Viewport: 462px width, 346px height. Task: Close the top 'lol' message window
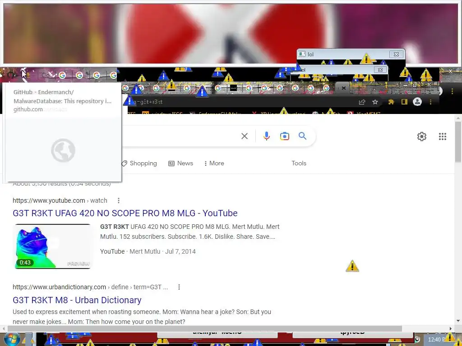[396, 55]
